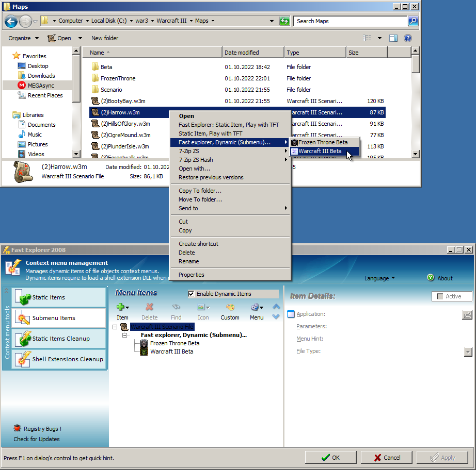This screenshot has width=476, height=470.
Task: Collapse the Fast explorer Dynamic submenu node
Action: pos(124,335)
